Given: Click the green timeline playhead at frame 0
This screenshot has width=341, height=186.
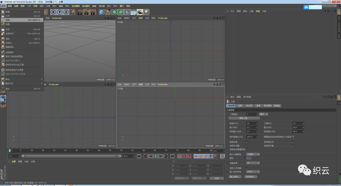Looking at the screenshot, I should 9,150.
